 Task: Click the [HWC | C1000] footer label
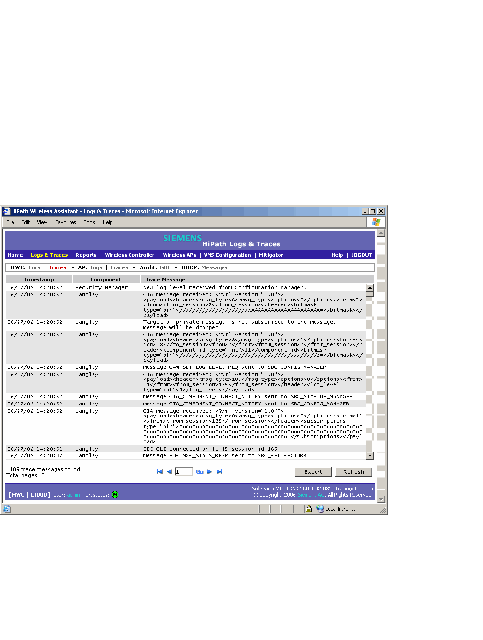29,495
